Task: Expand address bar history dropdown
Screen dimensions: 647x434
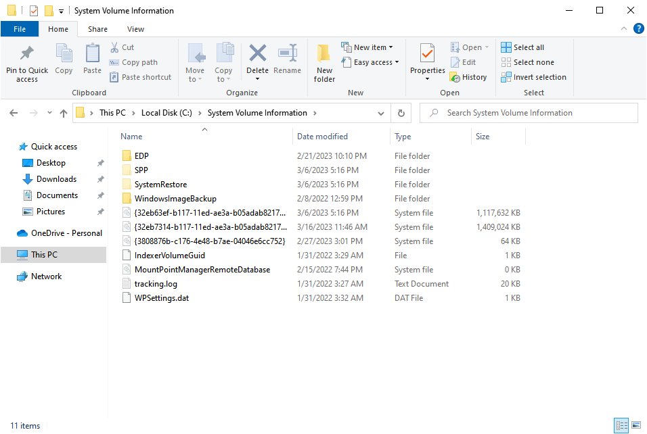Action: [x=381, y=114]
